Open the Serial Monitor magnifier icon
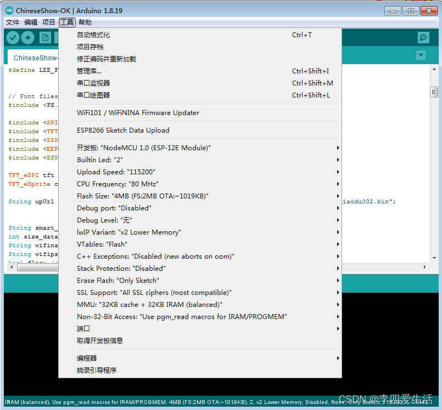The image size is (442, 410). 423,37
